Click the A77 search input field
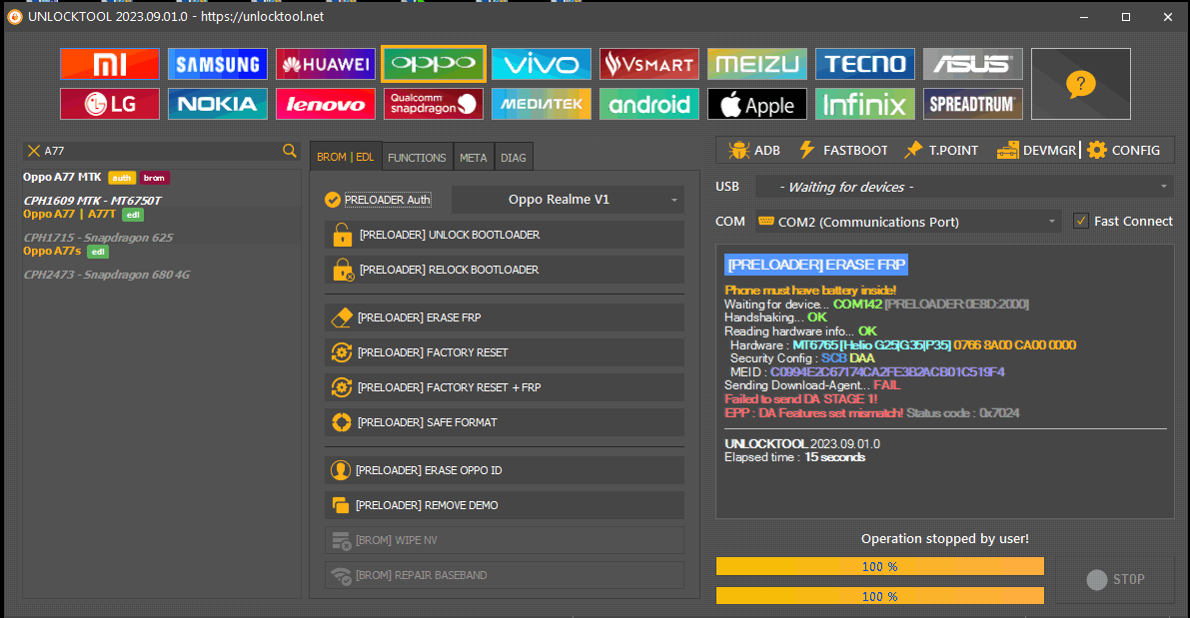Image resolution: width=1190 pixels, height=618 pixels. (161, 151)
